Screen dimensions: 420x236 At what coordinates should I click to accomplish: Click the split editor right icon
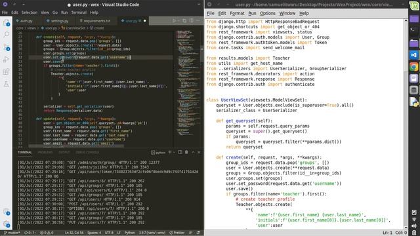point(191,20)
